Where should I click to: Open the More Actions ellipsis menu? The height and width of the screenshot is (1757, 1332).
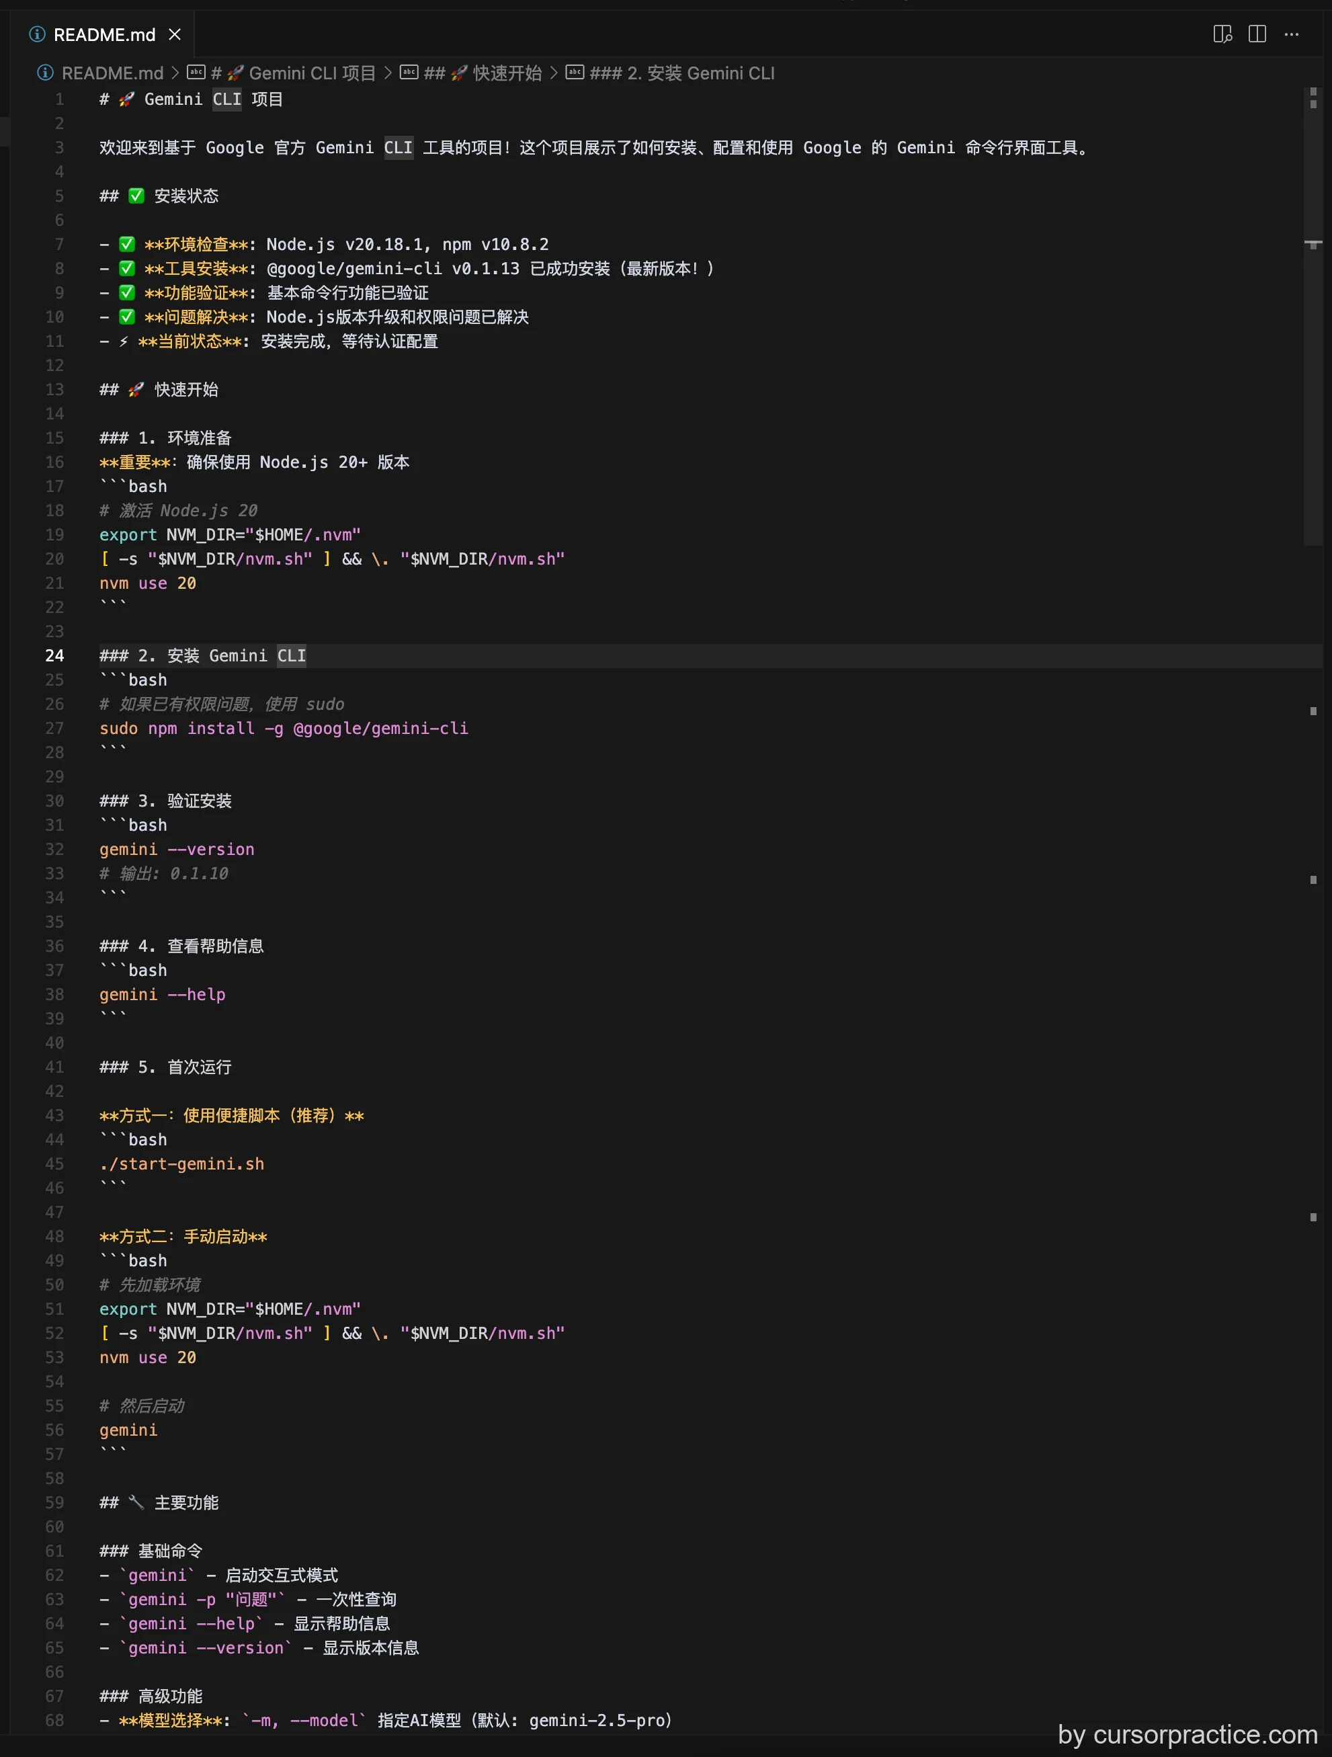(1292, 34)
